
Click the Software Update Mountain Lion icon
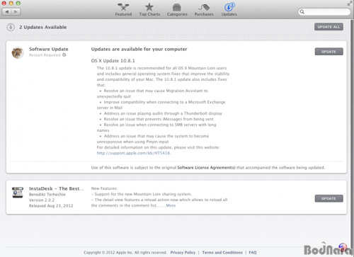click(x=18, y=52)
